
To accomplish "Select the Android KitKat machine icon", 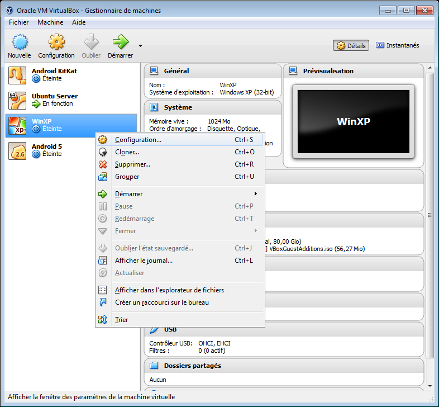I will point(18,75).
